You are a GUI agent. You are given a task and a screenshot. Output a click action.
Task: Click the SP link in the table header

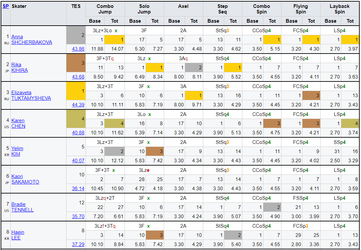coord(6,6)
